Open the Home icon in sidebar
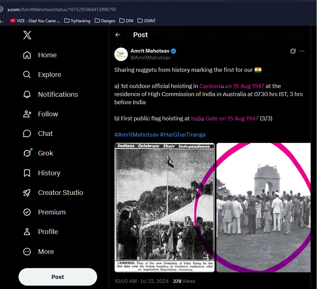 27,55
